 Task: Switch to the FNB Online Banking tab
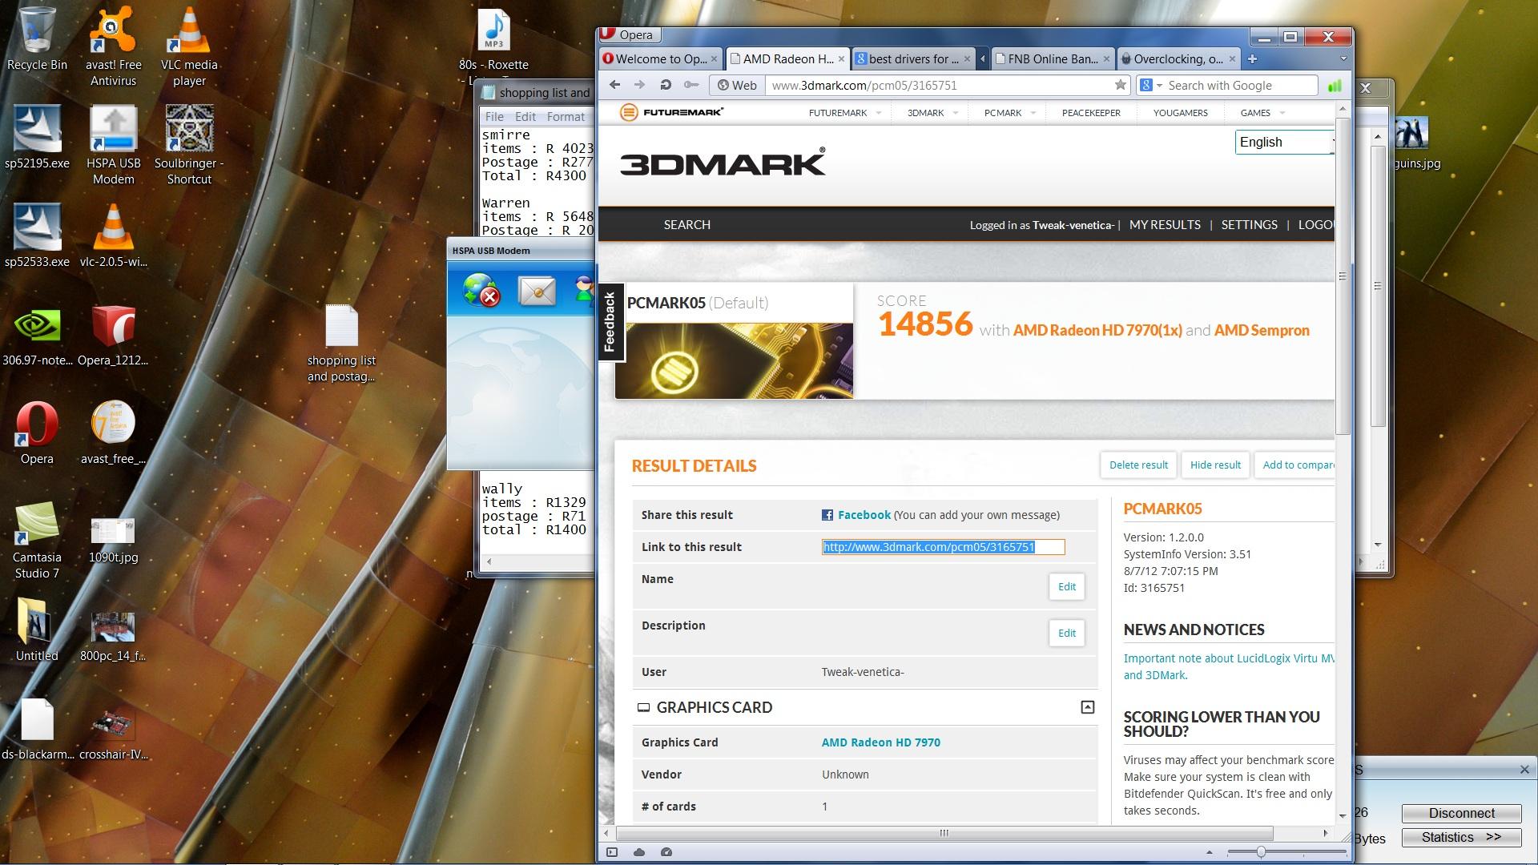(1052, 58)
